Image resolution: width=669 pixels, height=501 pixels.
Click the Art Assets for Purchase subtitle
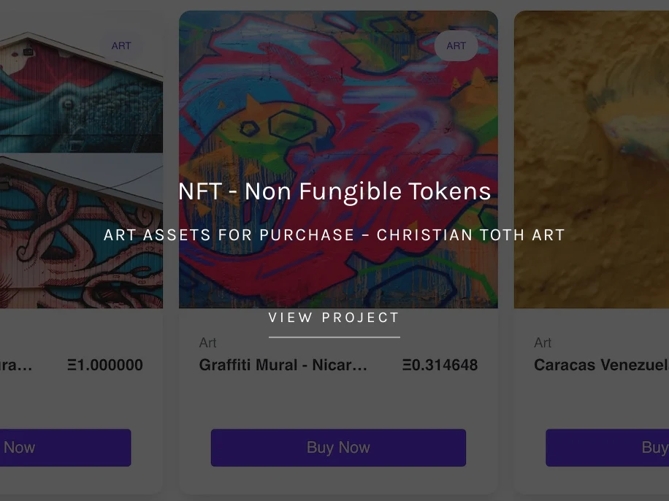point(334,235)
